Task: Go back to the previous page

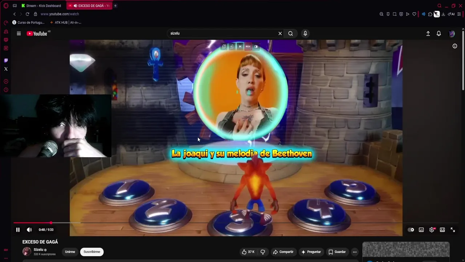Action: [x=15, y=14]
